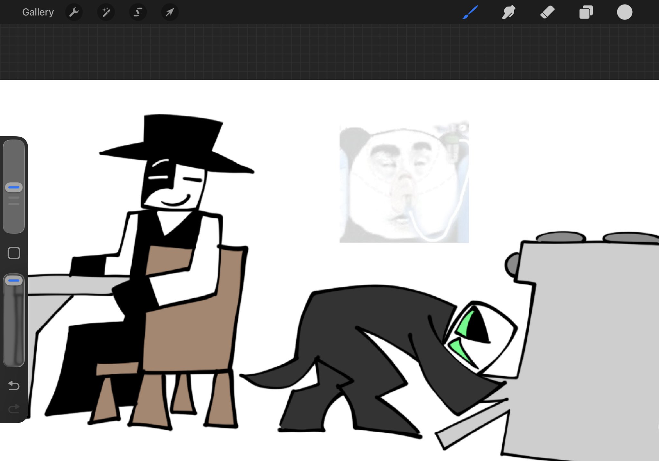Open the active color picker circle
The width and height of the screenshot is (659, 461).
pyautogui.click(x=625, y=12)
